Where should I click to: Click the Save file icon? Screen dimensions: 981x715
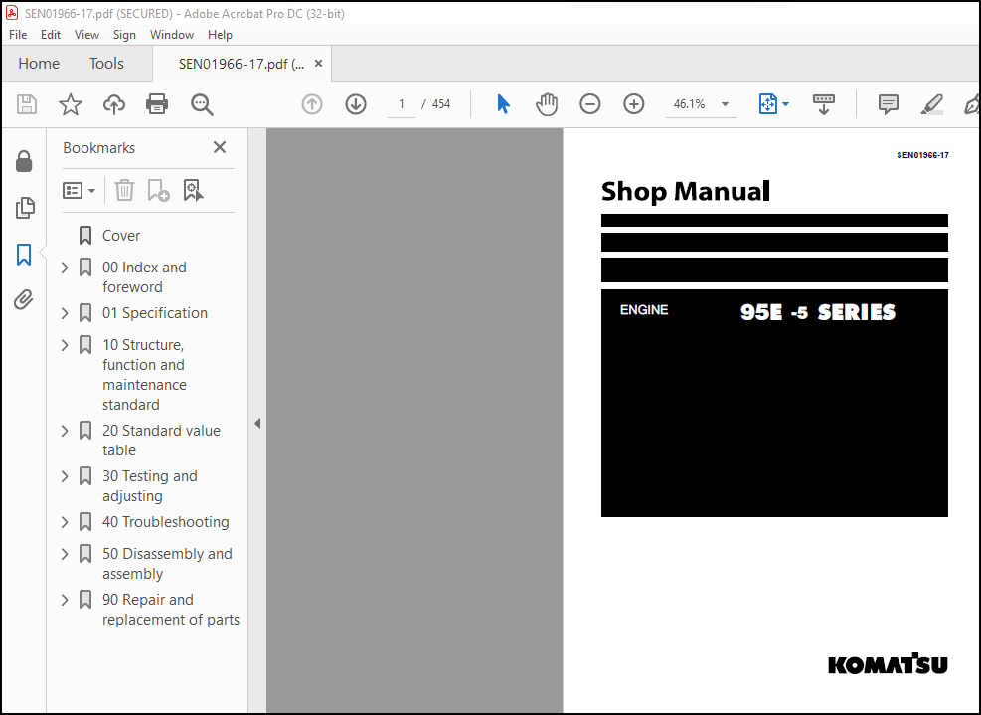[27, 104]
